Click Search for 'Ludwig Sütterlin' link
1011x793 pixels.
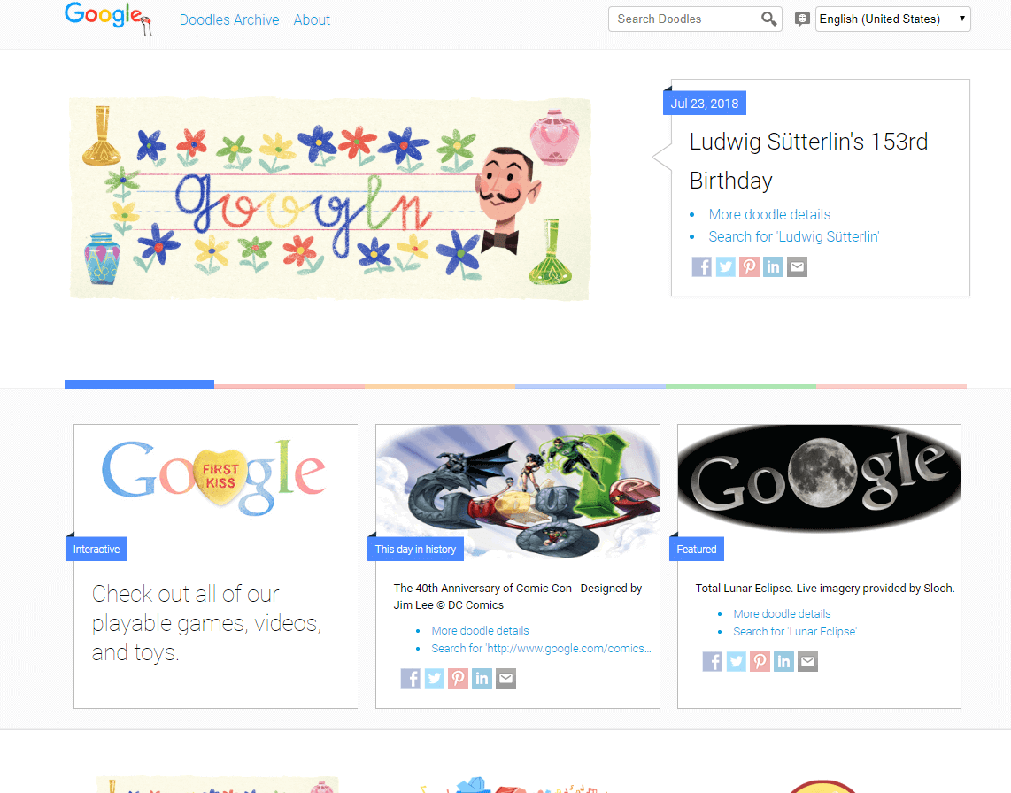[794, 236]
